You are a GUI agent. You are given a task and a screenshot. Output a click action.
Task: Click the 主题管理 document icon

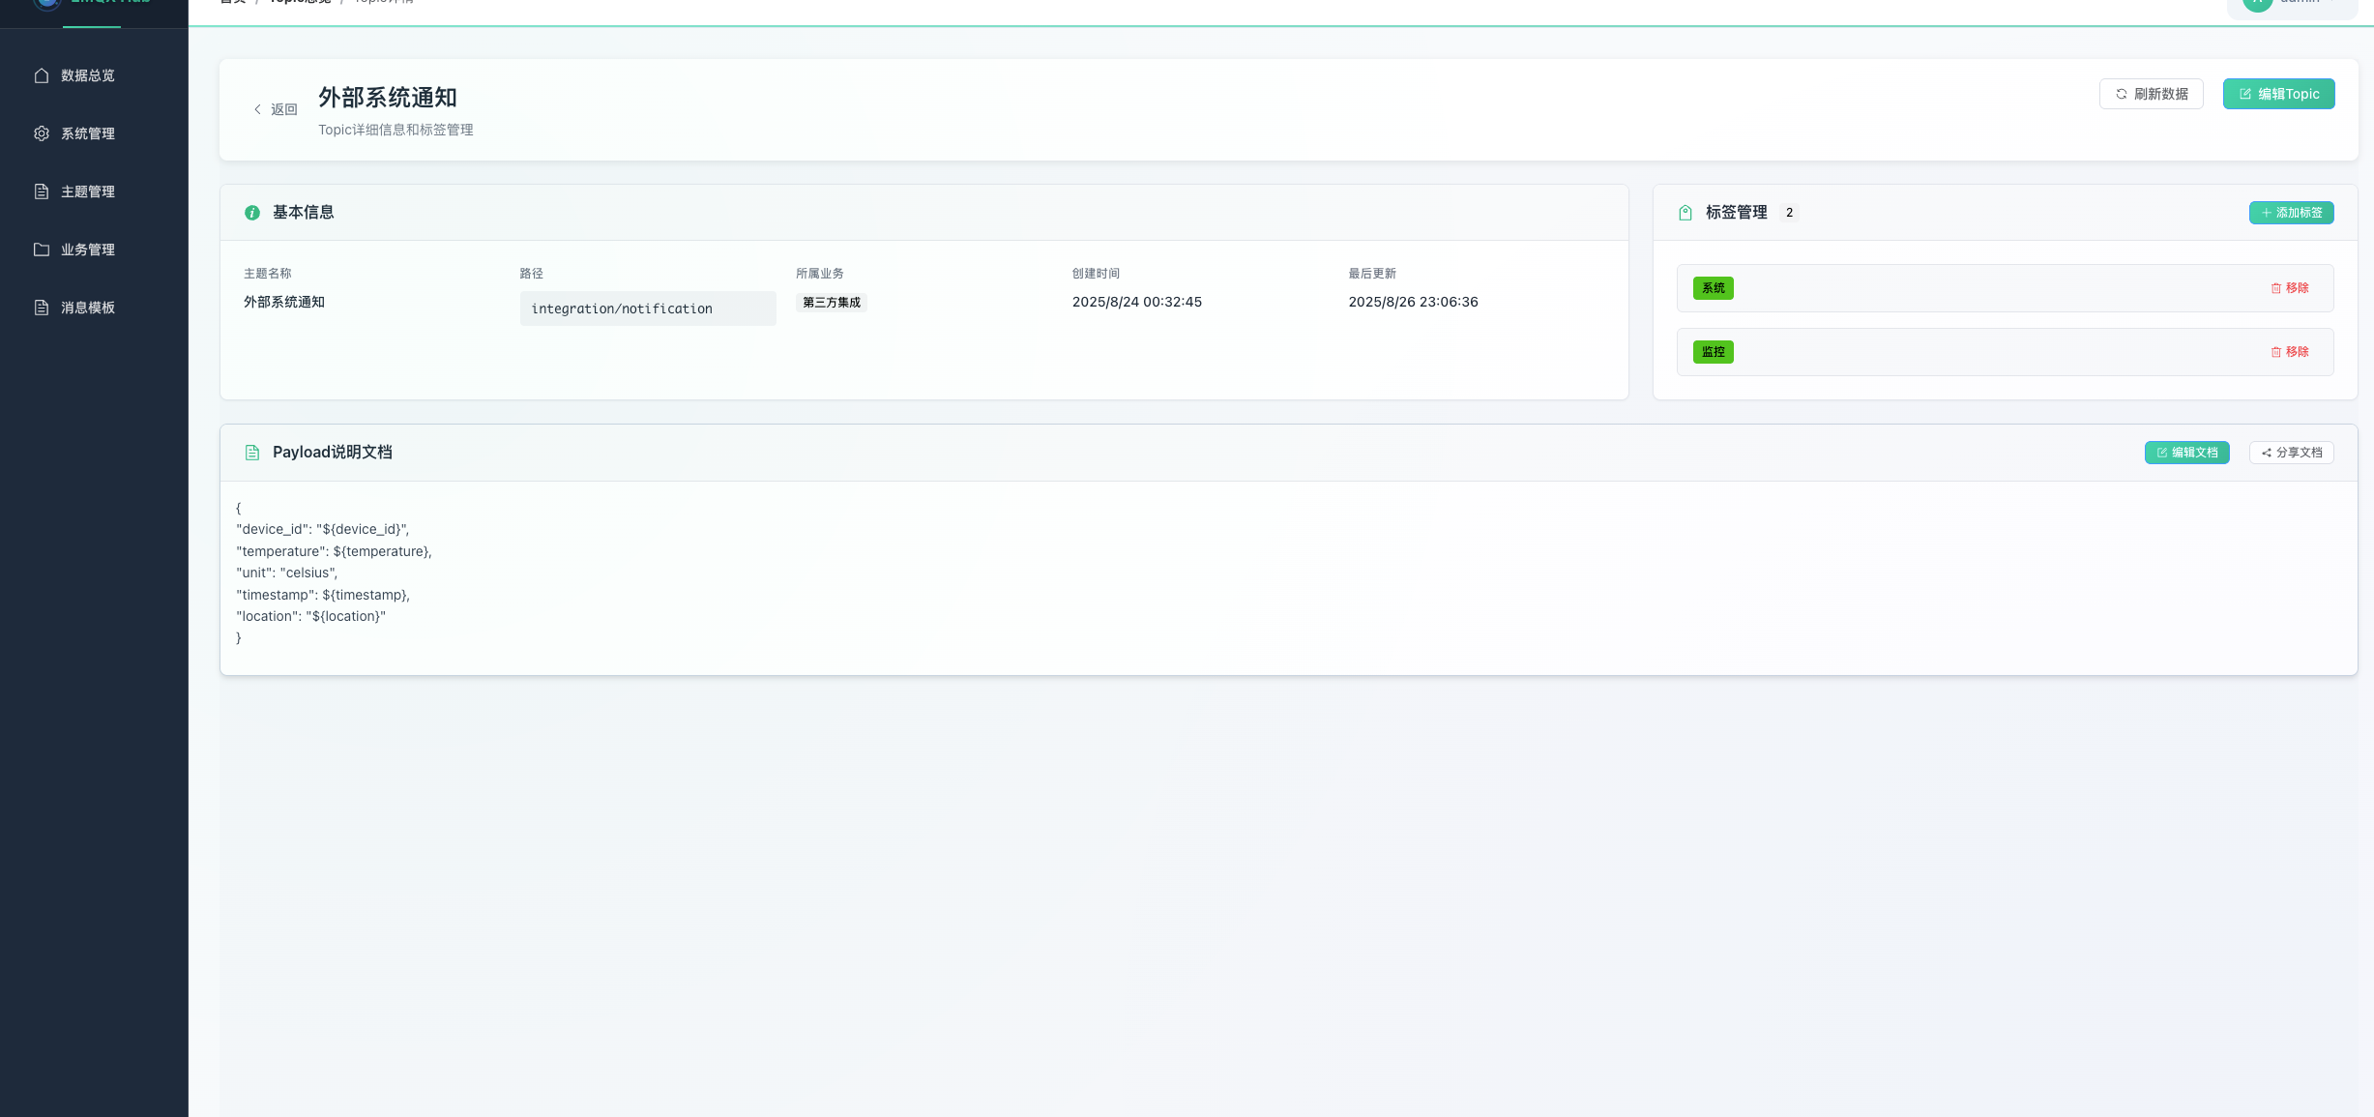point(42,191)
